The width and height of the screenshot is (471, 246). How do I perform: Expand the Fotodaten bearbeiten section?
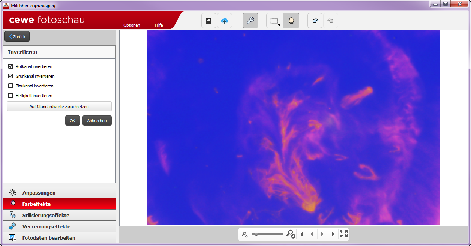tap(59, 238)
